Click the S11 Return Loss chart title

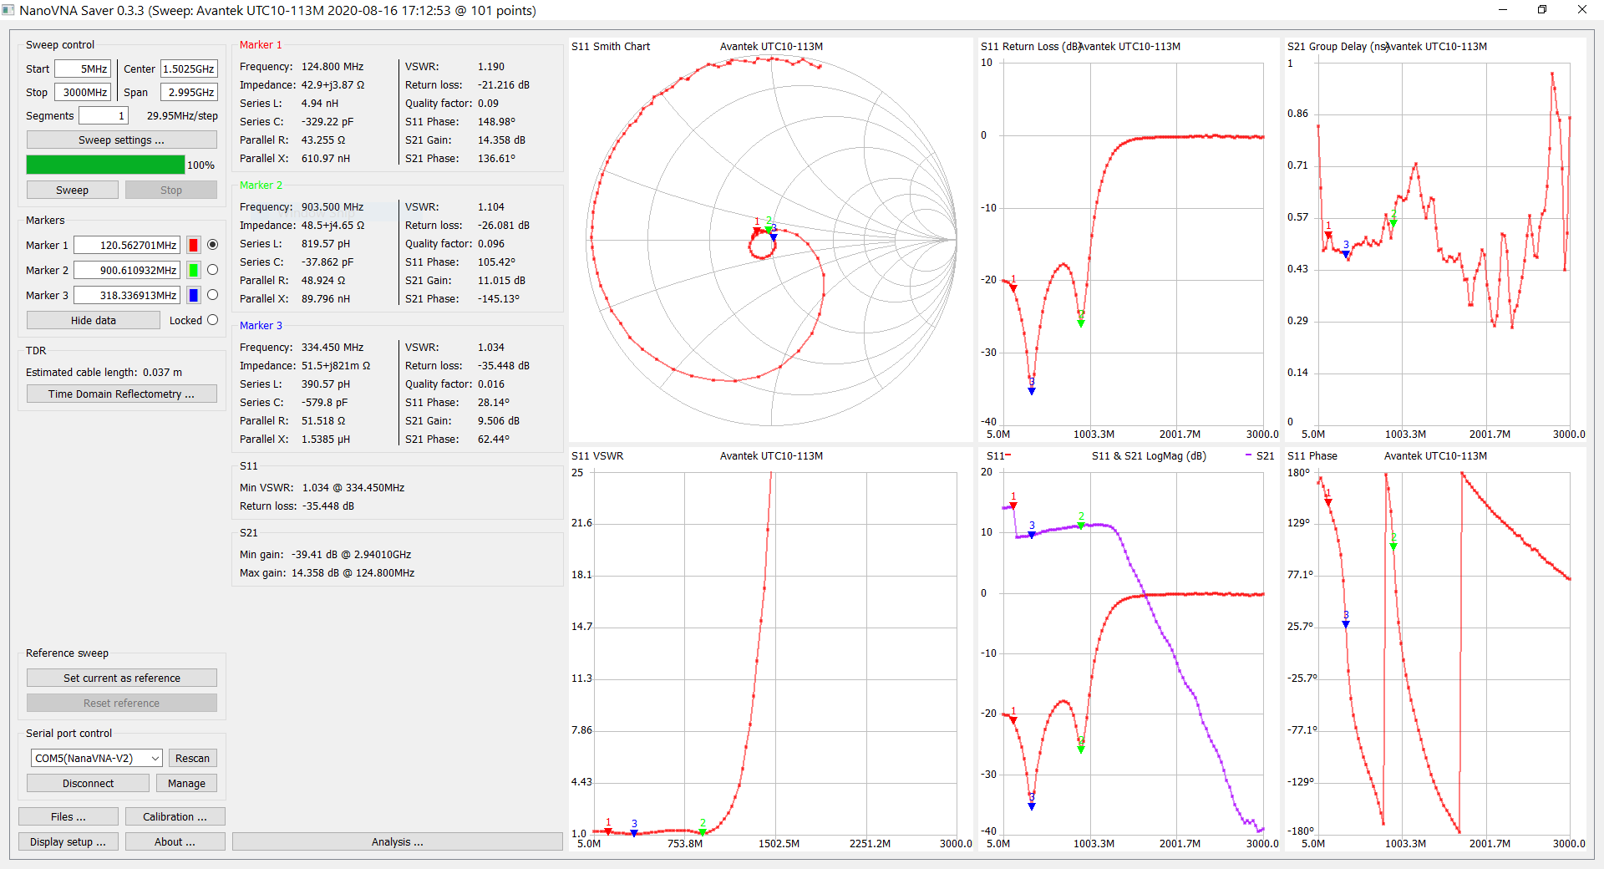click(x=1031, y=46)
